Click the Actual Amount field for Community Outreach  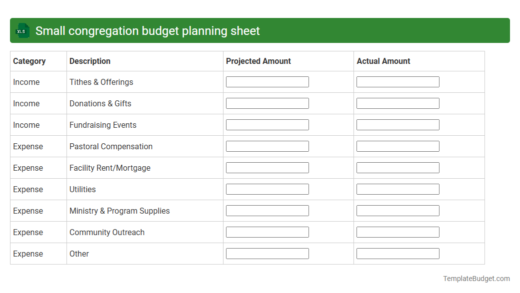click(397, 232)
